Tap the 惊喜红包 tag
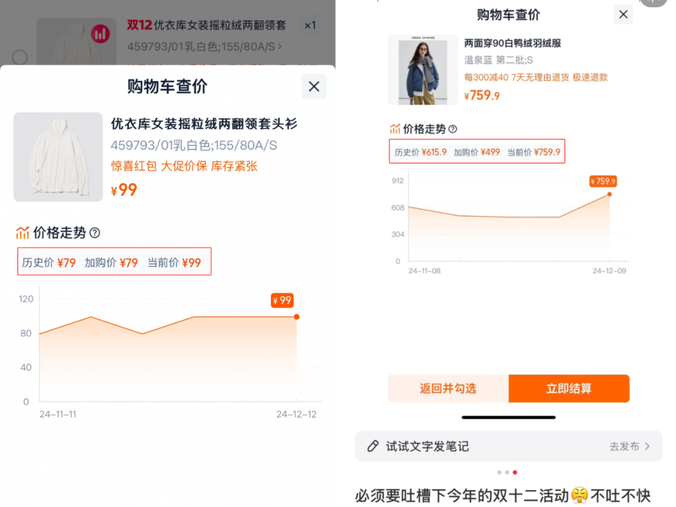Image resolution: width=676 pixels, height=507 pixels. tap(134, 166)
